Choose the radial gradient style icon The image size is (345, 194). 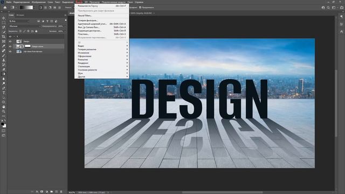(45, 7)
